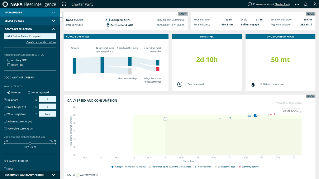319x179 pixels.
Task: Expand CUSTOMIZE WARRANTY PERIOD section
Action: (30, 175)
